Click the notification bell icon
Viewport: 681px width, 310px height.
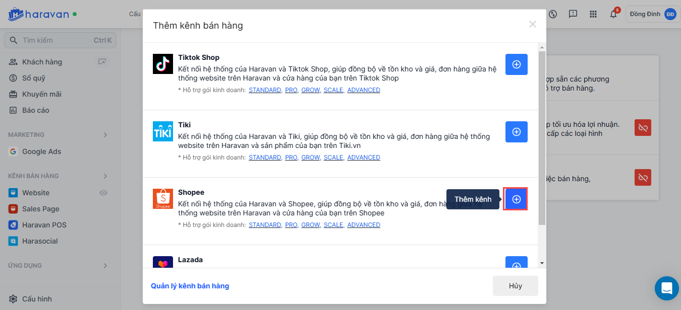click(x=613, y=14)
